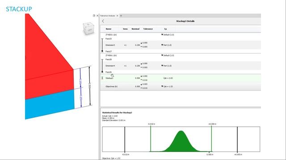Switch to the Tolerance Analysis tab

point(108,16)
